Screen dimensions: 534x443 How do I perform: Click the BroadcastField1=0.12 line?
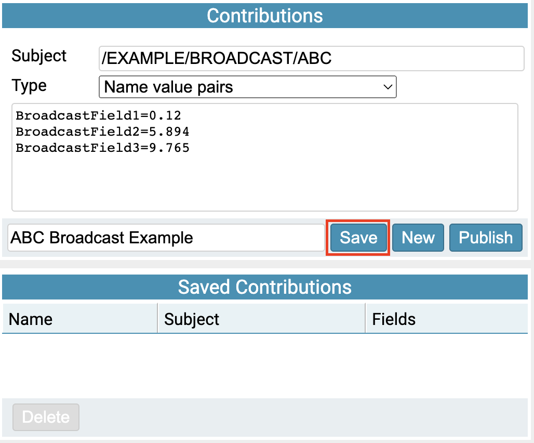click(98, 115)
